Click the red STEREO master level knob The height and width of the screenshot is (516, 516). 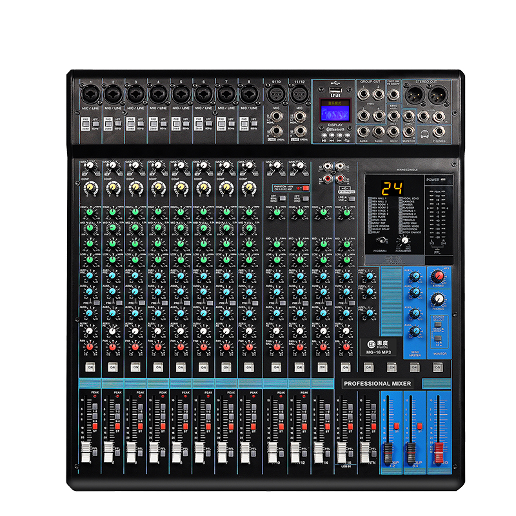tap(439, 277)
